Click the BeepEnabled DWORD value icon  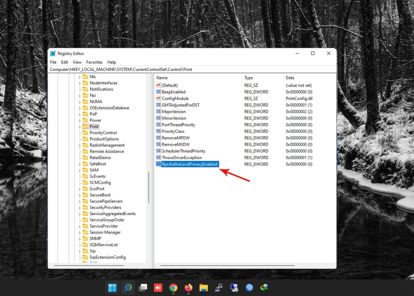pyautogui.click(x=158, y=92)
